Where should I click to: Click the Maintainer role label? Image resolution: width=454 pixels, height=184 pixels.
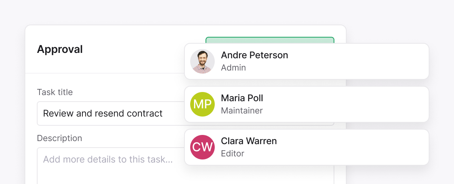pyautogui.click(x=242, y=111)
